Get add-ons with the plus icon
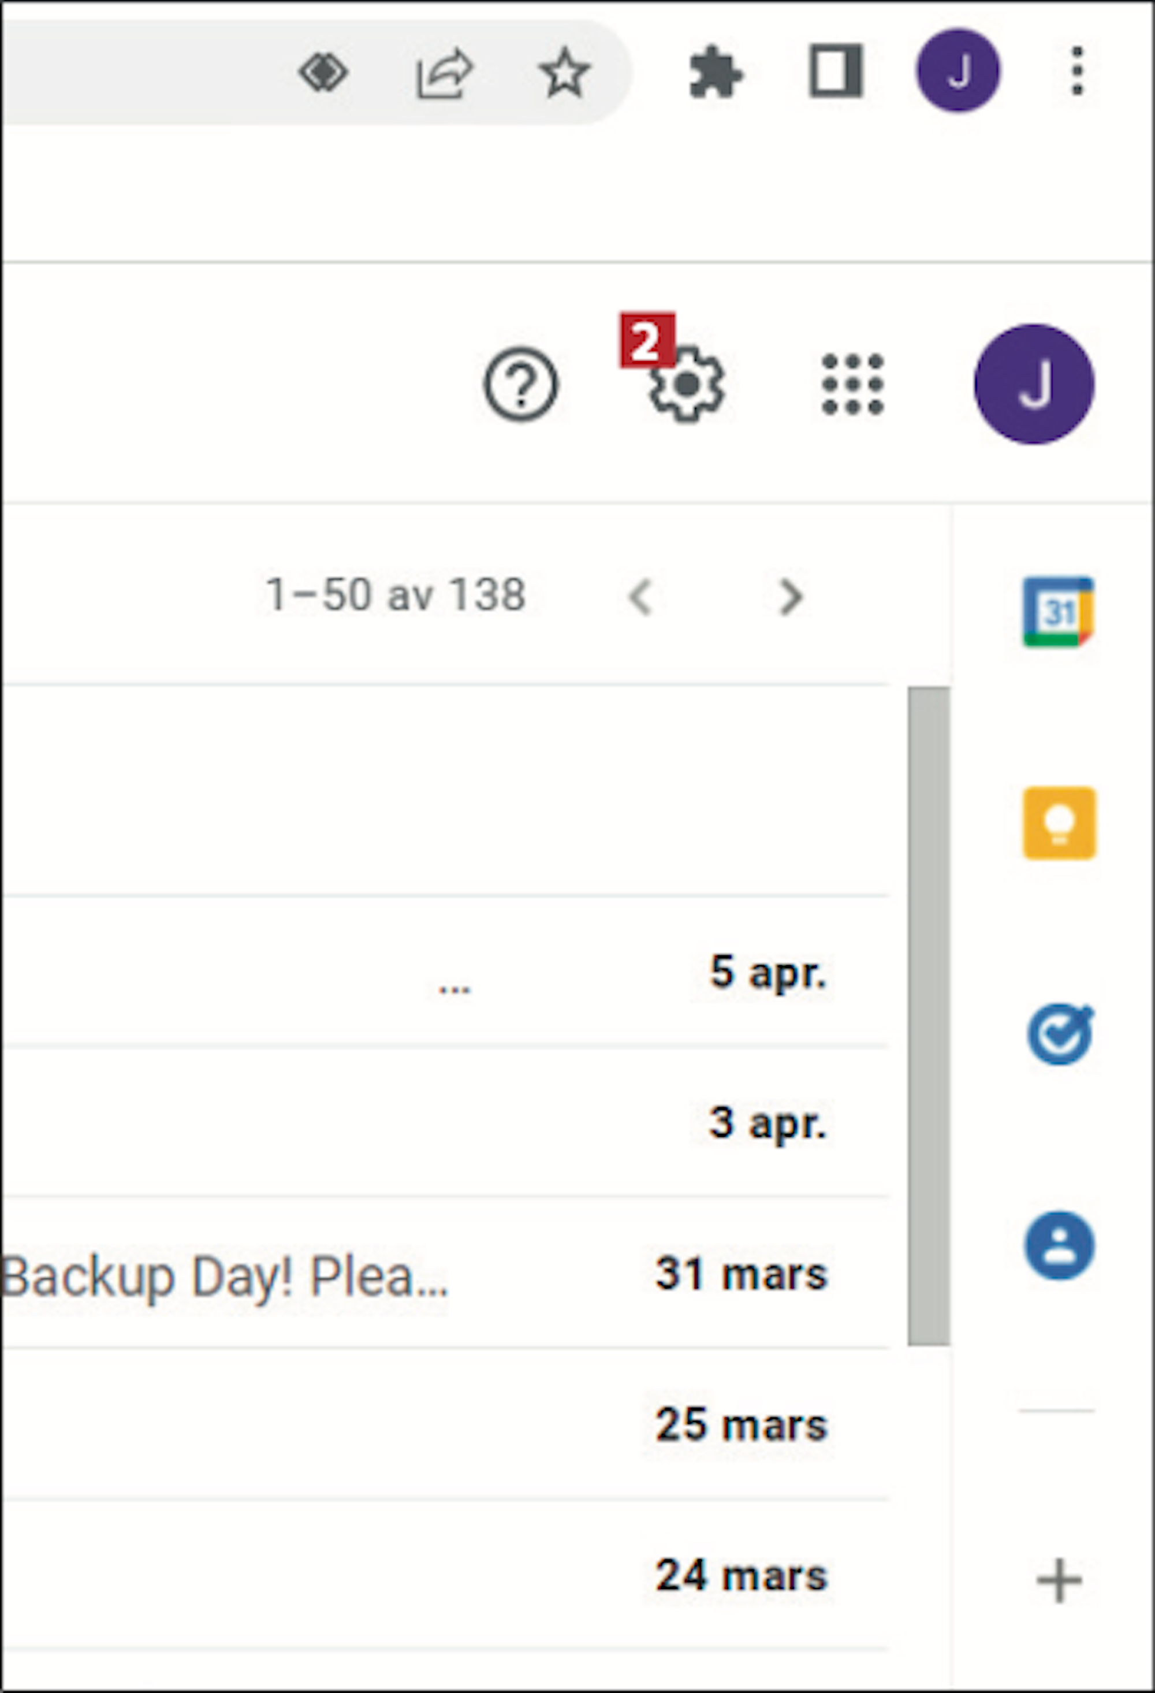The image size is (1155, 1693). [1060, 1581]
